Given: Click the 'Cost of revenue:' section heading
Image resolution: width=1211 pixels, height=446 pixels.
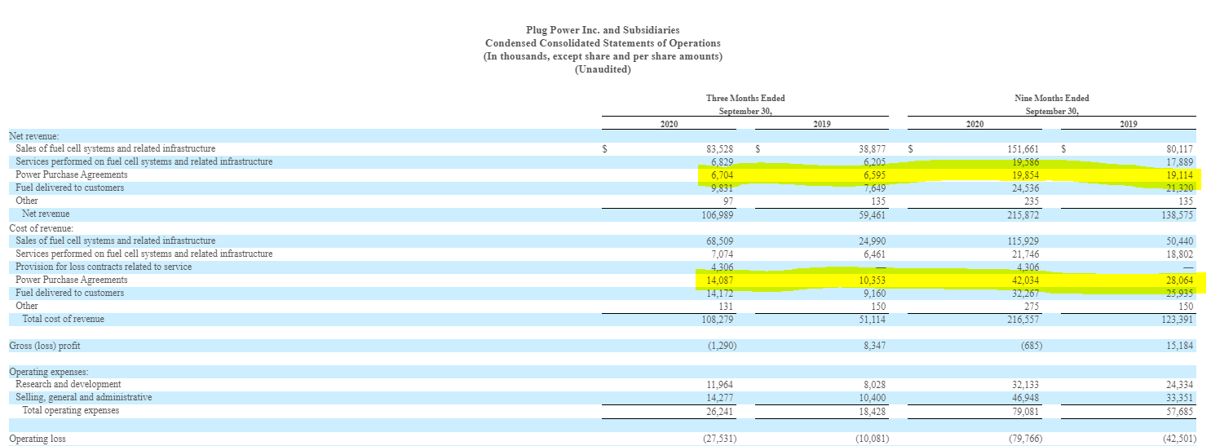Looking at the screenshot, I should (x=41, y=227).
